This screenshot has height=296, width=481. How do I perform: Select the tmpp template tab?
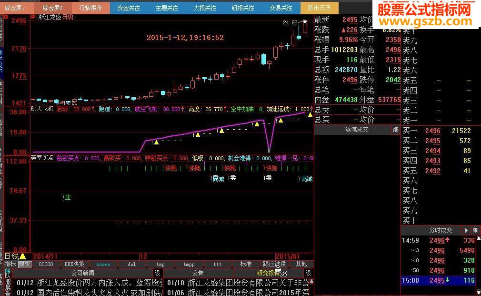tap(189, 264)
